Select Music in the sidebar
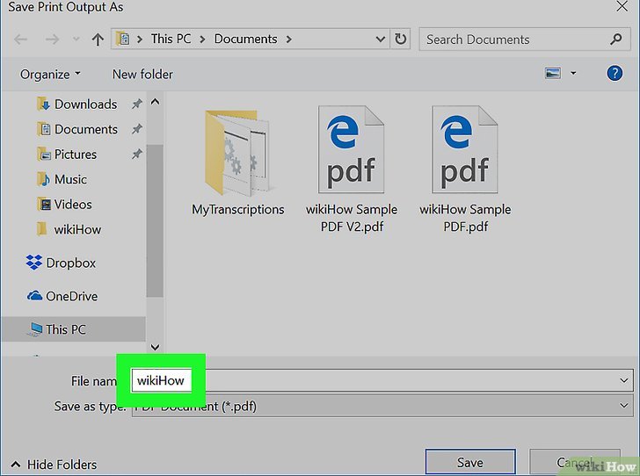 click(62, 179)
